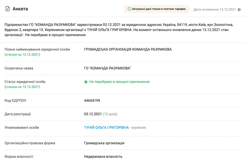Click the document icon beside Анкета
The height and width of the screenshot is (162, 247).
pos(7,9)
